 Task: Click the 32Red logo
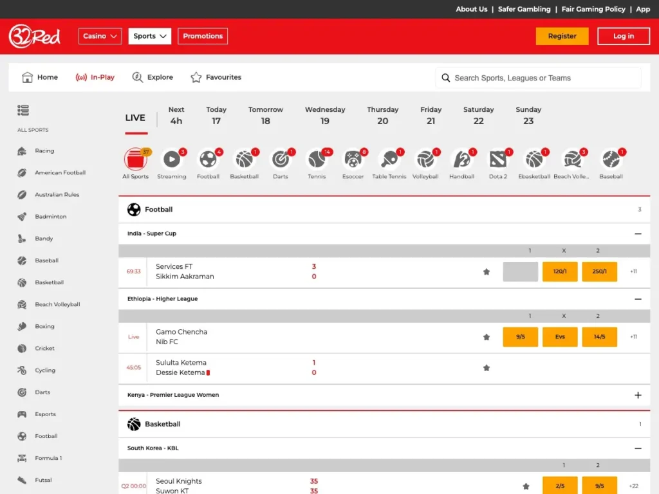(35, 36)
